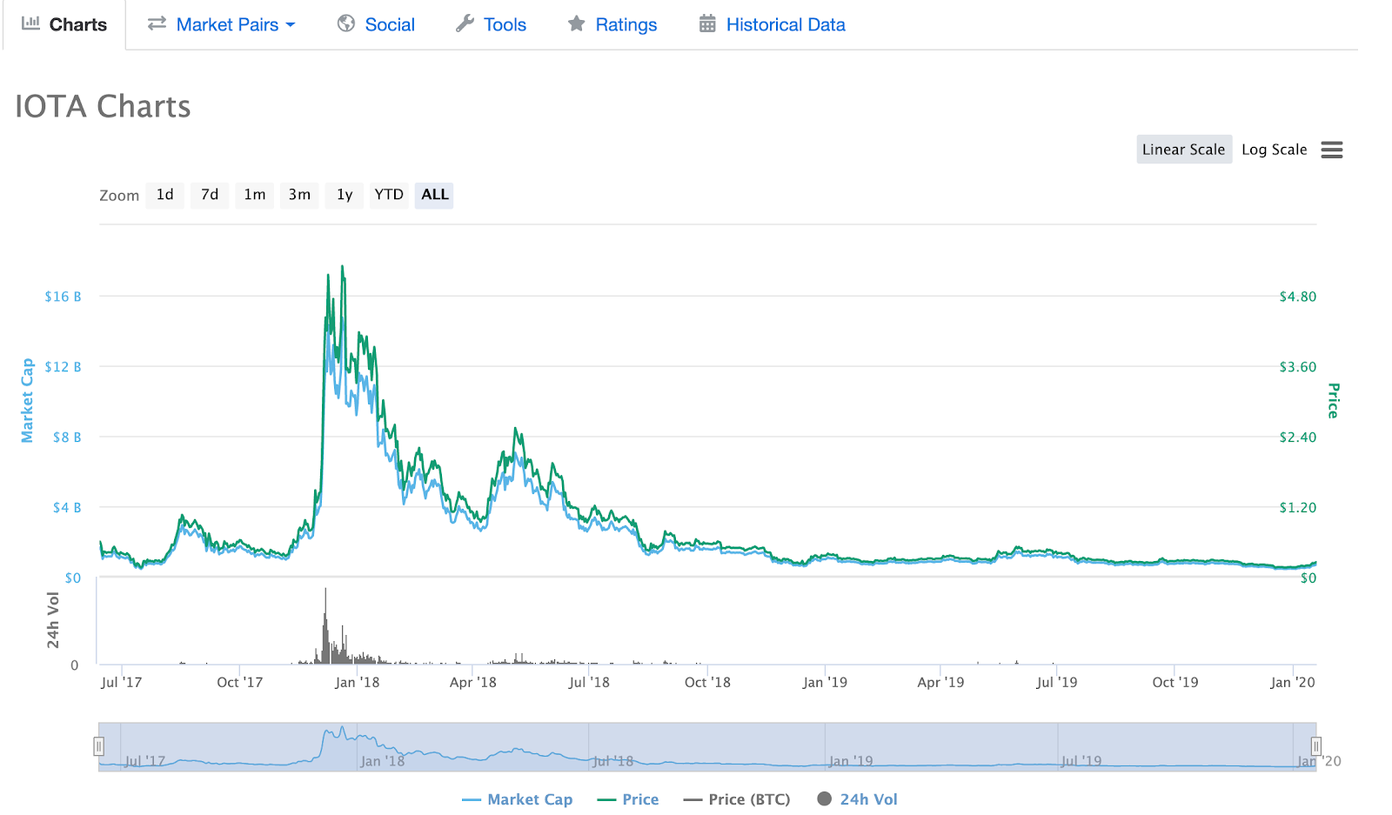Viewport: 1392px width, 815px height.
Task: Click the $12 B axis label
Action: 63,367
